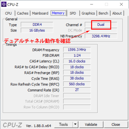Image resolution: width=129 pixels, height=129 pixels.
Task: Close the CPU-Z window with X
Action: pyautogui.click(x=121, y=4)
